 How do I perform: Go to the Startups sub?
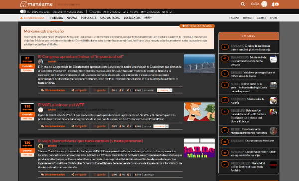tap(131, 12)
